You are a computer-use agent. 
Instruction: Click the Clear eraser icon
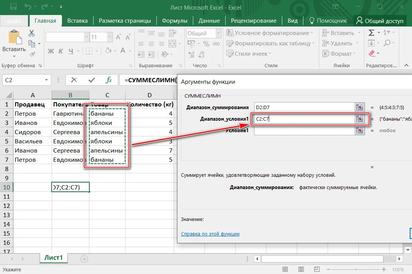[x=372, y=53]
